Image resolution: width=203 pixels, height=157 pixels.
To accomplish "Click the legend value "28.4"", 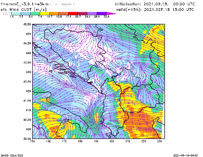I will tap(97, 17).
